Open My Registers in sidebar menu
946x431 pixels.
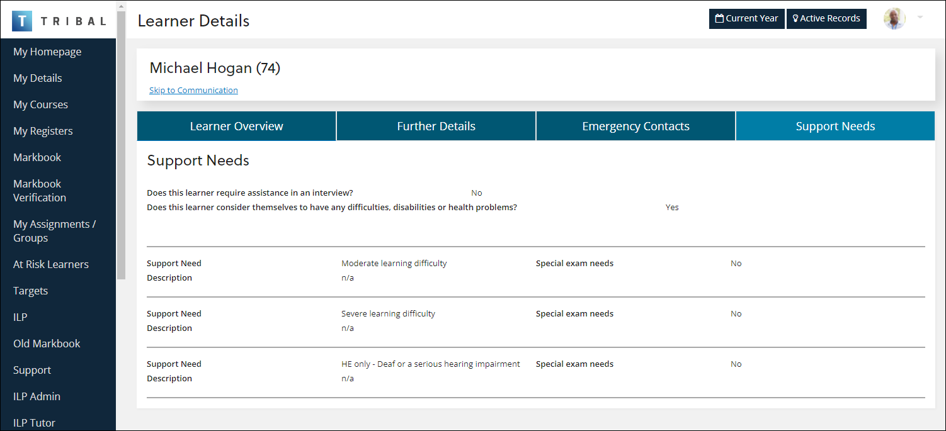(x=43, y=131)
